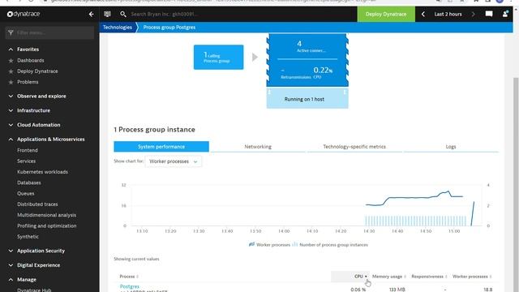This screenshot has height=292, width=519.
Task: Focus the Filter menu input field
Action: point(49,32)
